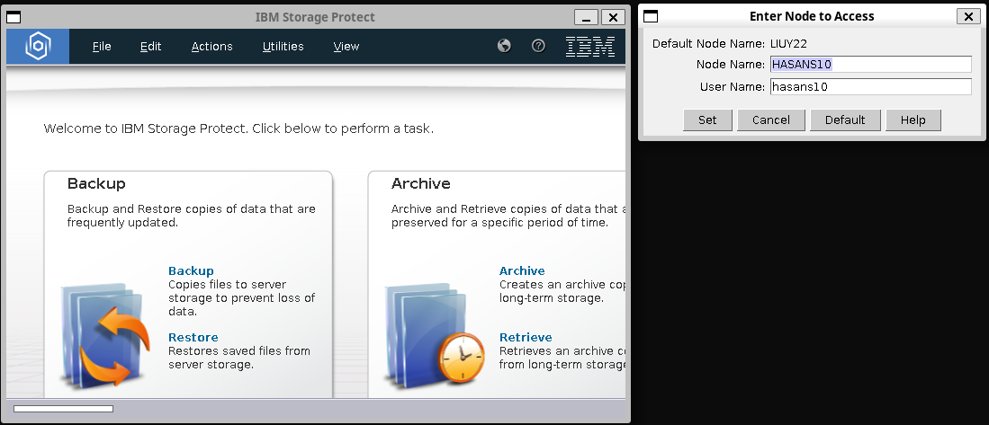Click the Archive panel heading
The image size is (989, 425).
[x=420, y=183]
